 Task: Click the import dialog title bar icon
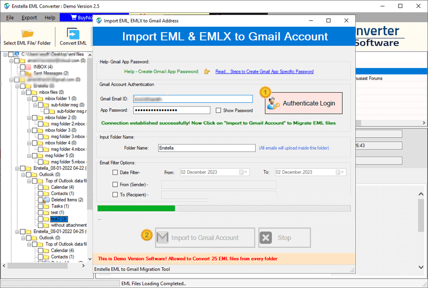99,20
